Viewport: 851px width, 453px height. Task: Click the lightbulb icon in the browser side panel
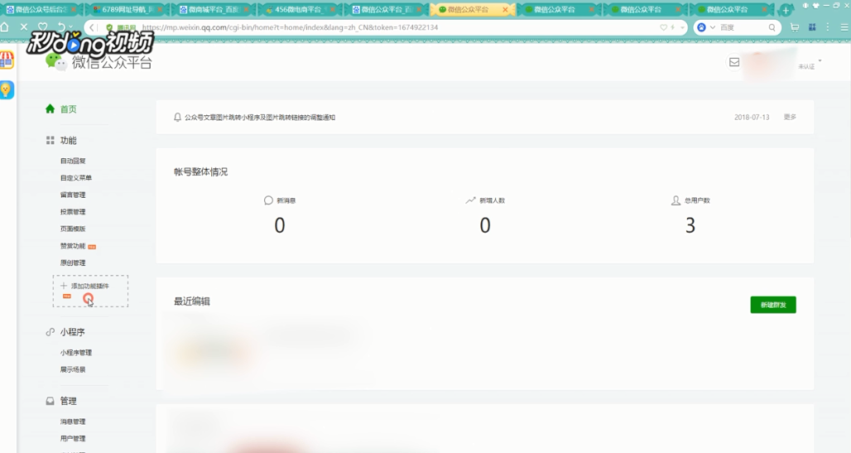pyautogui.click(x=7, y=89)
